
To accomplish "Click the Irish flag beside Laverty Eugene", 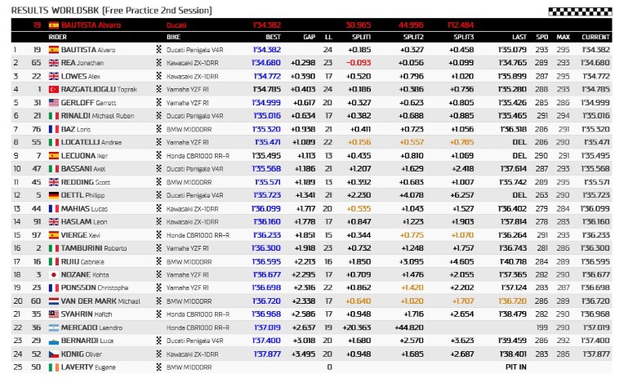I will point(55,367).
